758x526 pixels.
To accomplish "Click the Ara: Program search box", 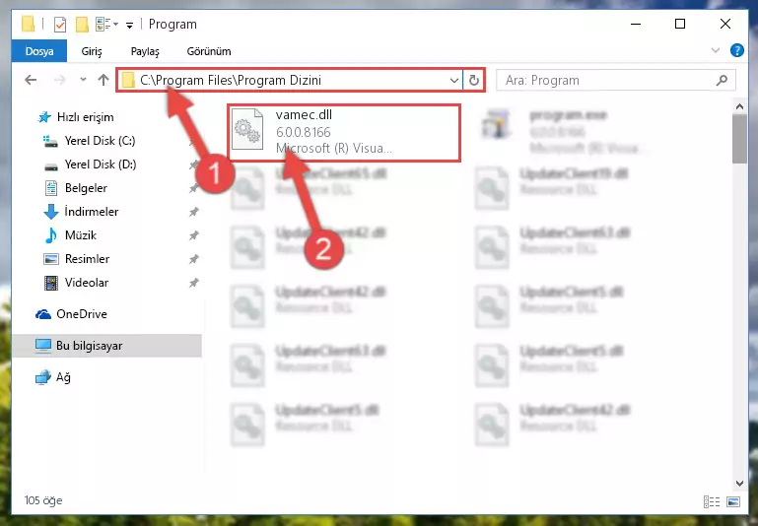I will [616, 80].
